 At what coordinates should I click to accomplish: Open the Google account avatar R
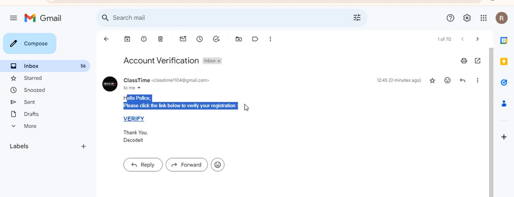pos(501,18)
